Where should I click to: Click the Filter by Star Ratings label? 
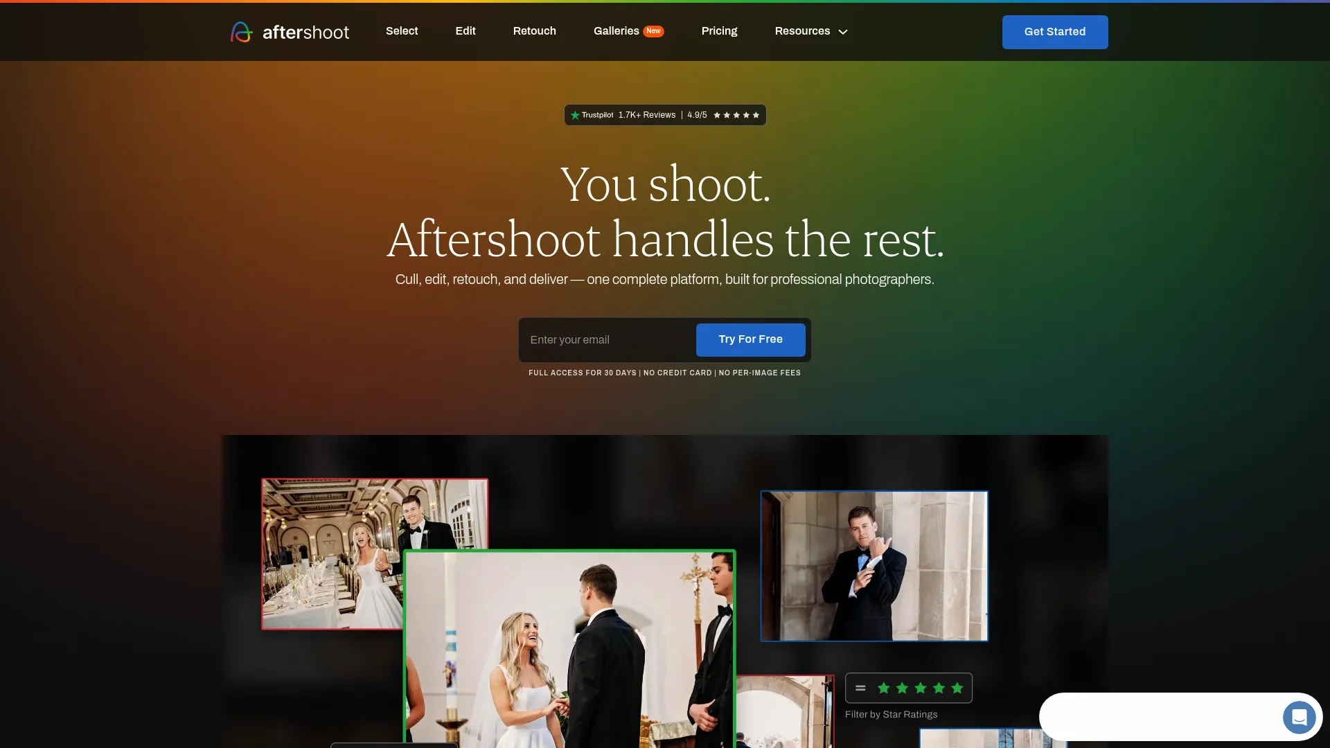pyautogui.click(x=892, y=714)
